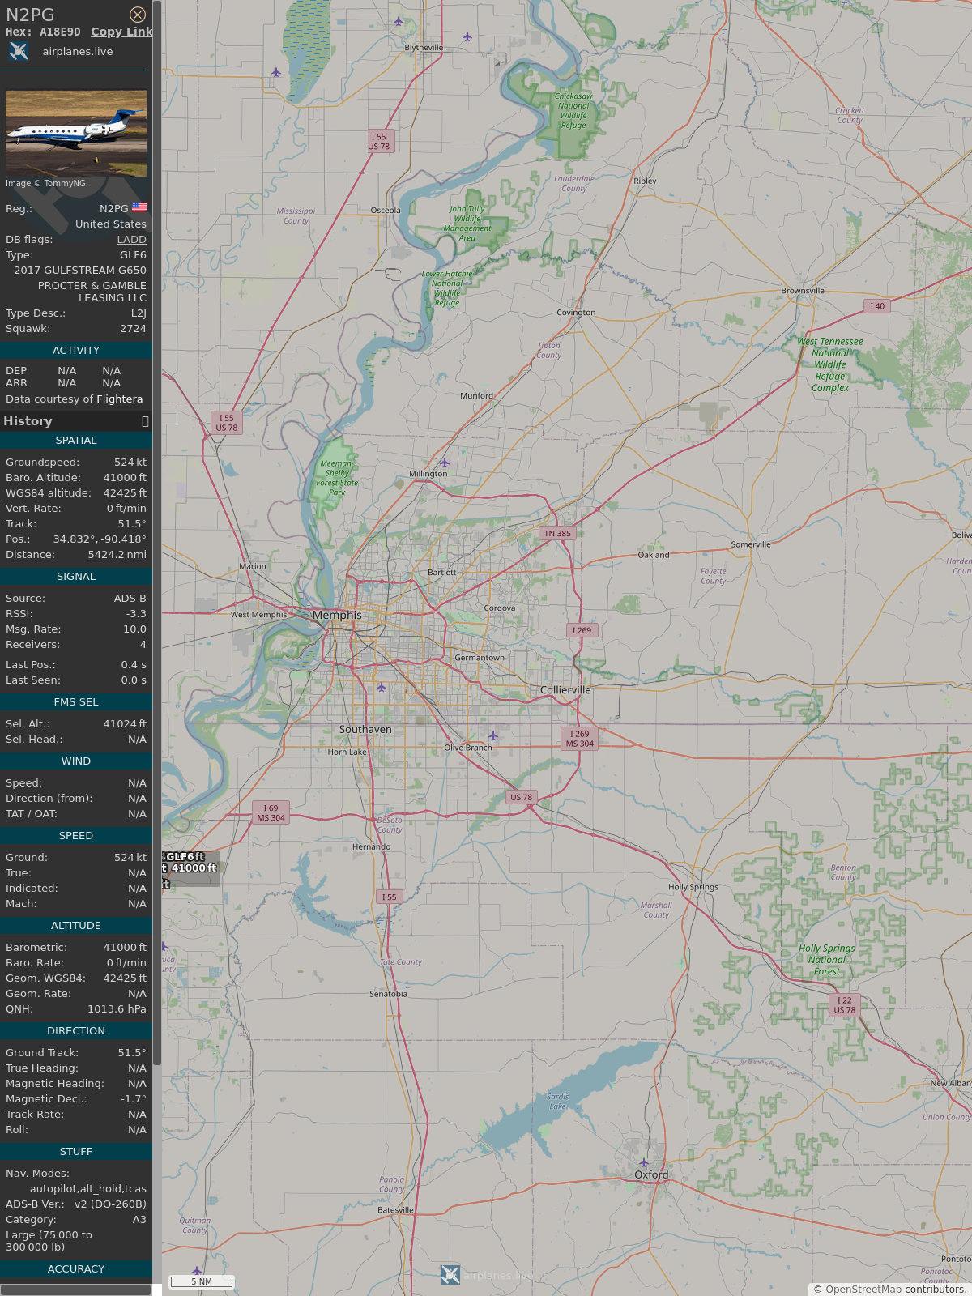This screenshot has width=972, height=1296.
Task: Click the airport icon near Millington
Action: (444, 463)
